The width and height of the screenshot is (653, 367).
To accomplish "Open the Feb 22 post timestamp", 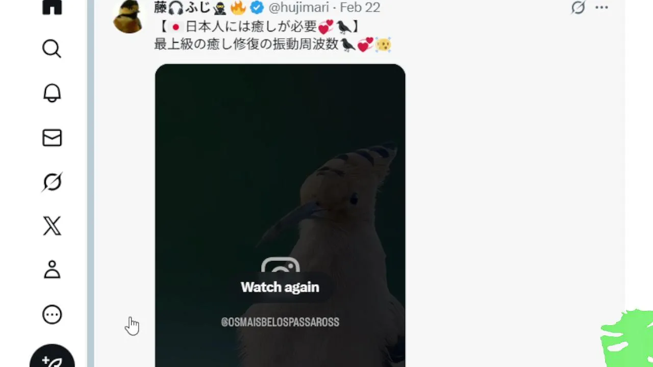I will [360, 8].
